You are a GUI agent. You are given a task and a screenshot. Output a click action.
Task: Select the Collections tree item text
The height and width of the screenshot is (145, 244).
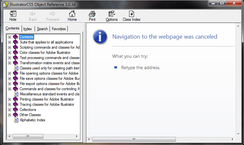click(28, 110)
